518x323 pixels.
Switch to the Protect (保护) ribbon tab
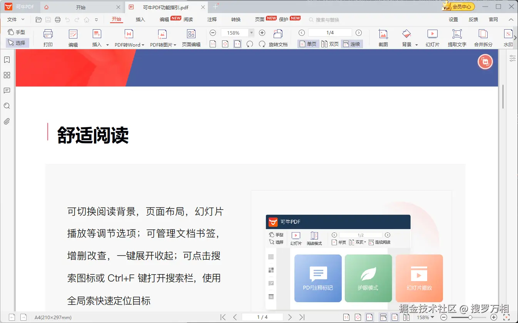(x=284, y=20)
